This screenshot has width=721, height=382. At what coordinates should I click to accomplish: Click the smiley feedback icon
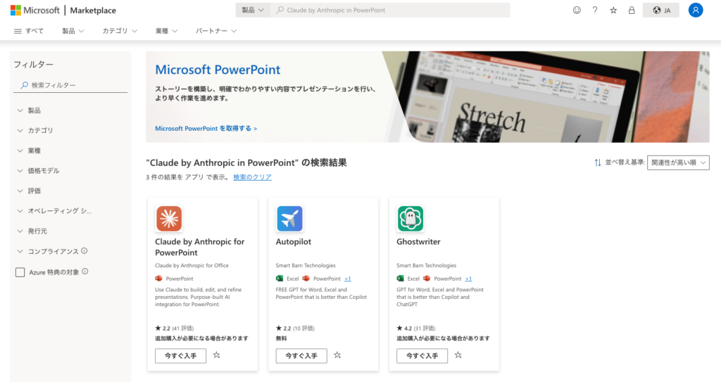coord(577,11)
